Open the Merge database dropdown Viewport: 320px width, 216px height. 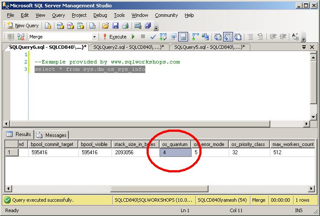pos(94,37)
